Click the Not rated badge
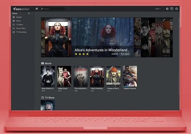This screenshot has height=134, width=191. coord(125,54)
